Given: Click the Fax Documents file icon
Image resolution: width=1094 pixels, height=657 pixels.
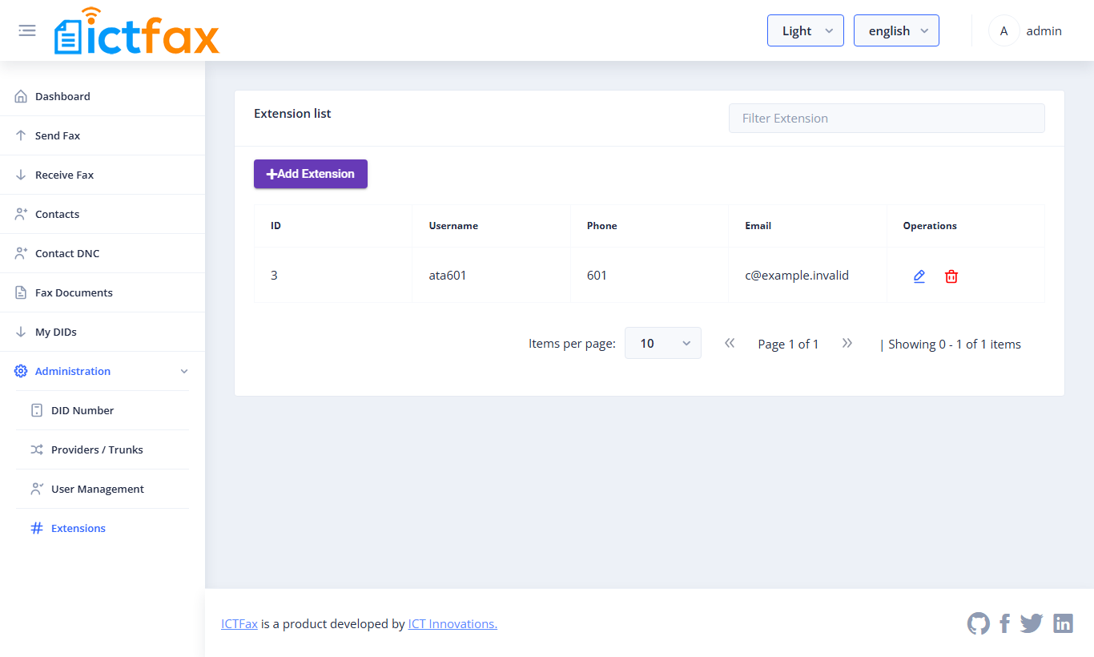Looking at the screenshot, I should (x=21, y=292).
